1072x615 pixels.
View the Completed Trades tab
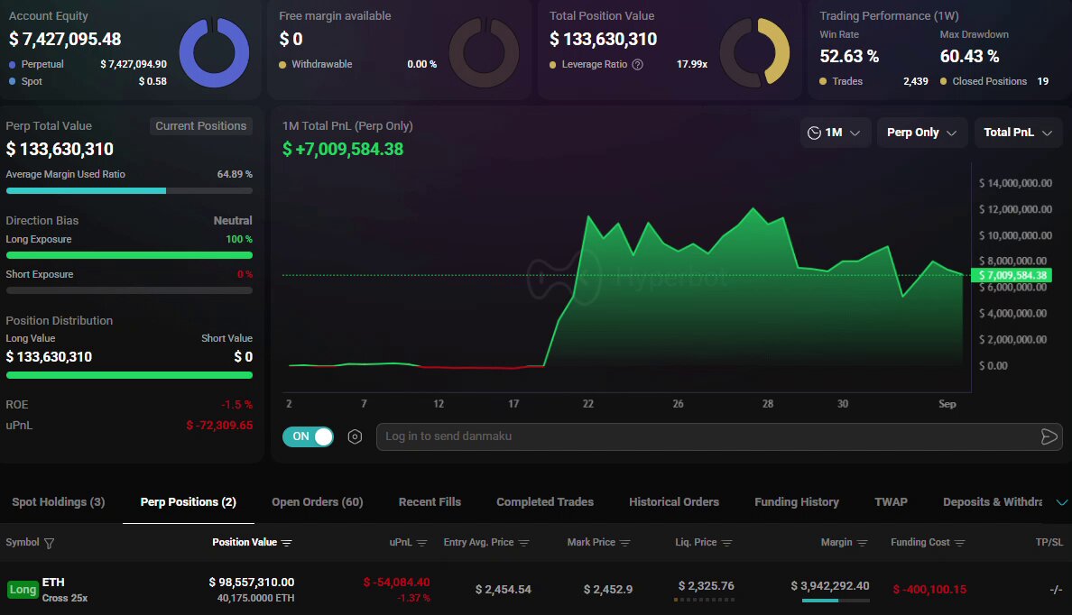pyautogui.click(x=545, y=502)
